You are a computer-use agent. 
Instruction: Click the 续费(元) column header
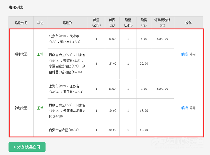pyautogui.click(x=144, y=23)
